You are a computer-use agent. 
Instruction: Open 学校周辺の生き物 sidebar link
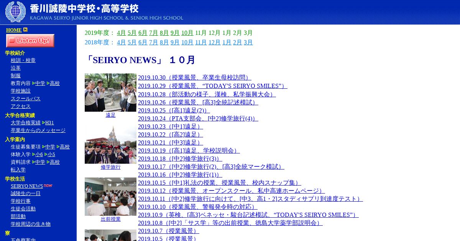(x=31, y=224)
